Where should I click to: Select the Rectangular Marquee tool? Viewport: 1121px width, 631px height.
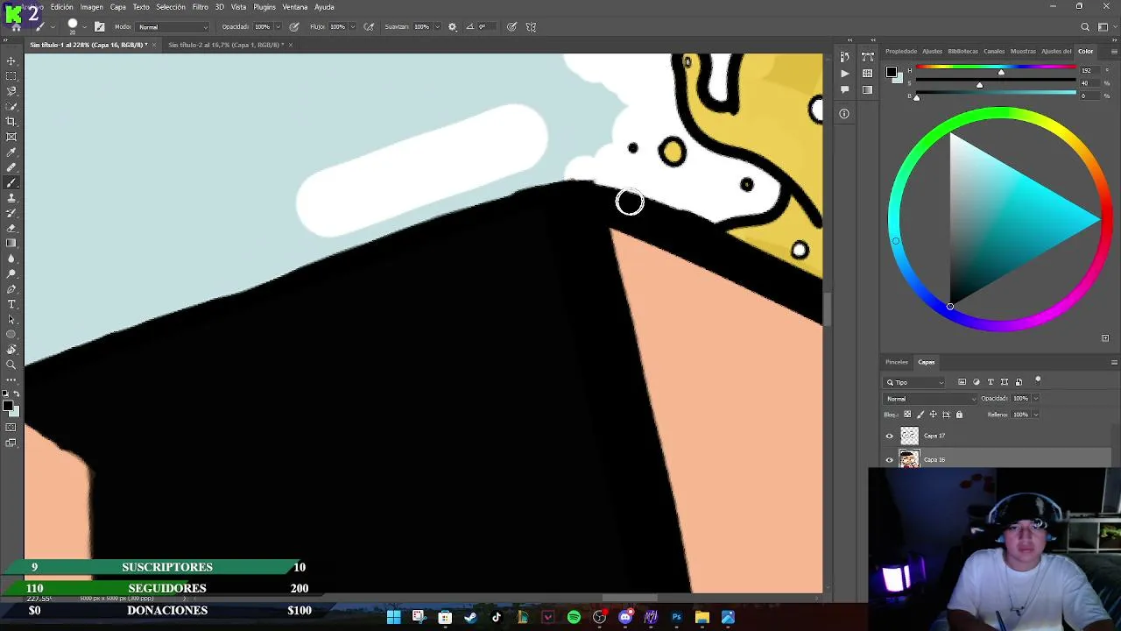pos(11,76)
